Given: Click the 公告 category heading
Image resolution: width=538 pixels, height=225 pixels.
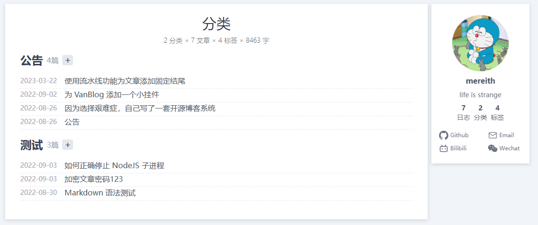Looking at the screenshot, I should click(32, 61).
